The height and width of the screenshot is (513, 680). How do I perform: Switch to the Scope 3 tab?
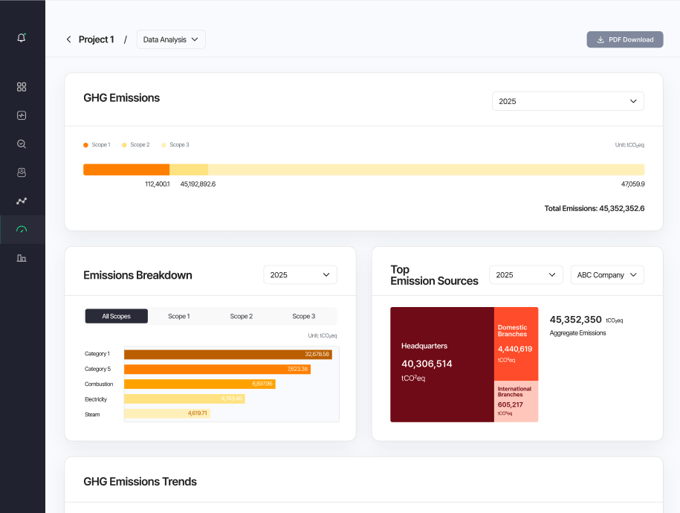tap(303, 317)
